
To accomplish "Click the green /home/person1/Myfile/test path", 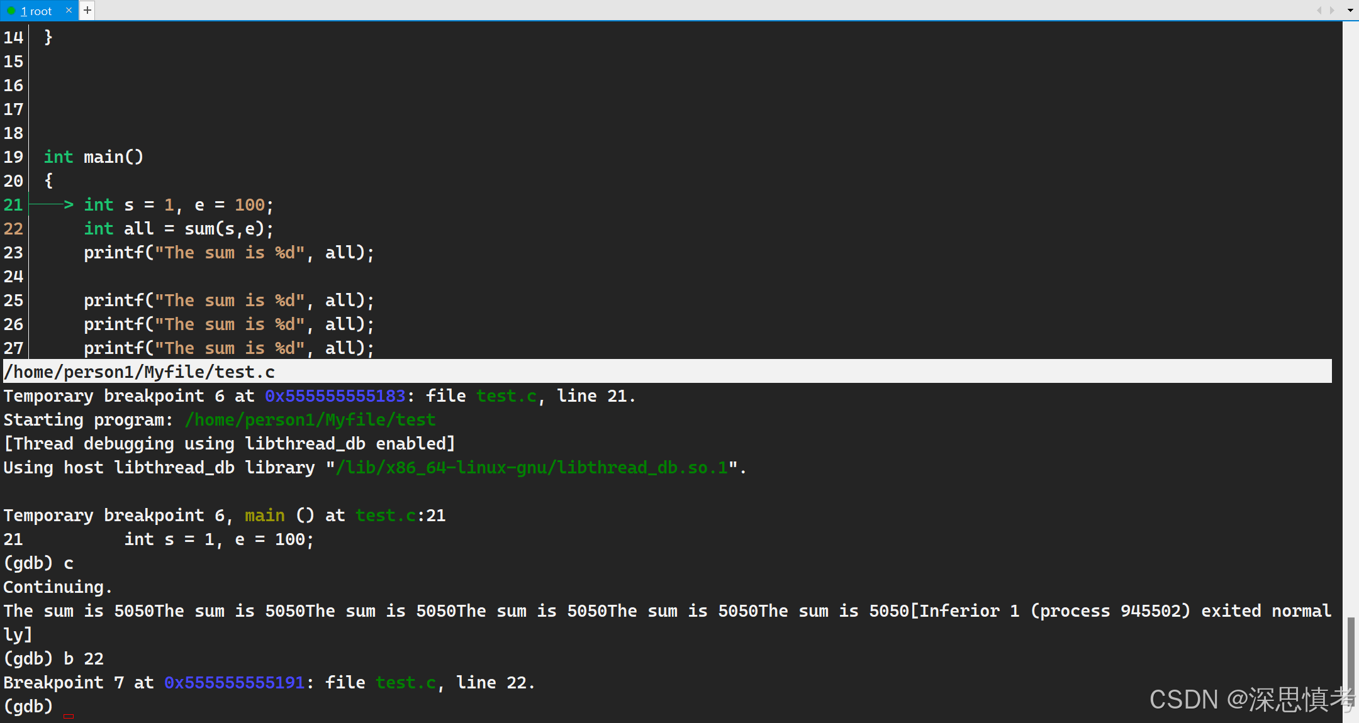I will 310,420.
